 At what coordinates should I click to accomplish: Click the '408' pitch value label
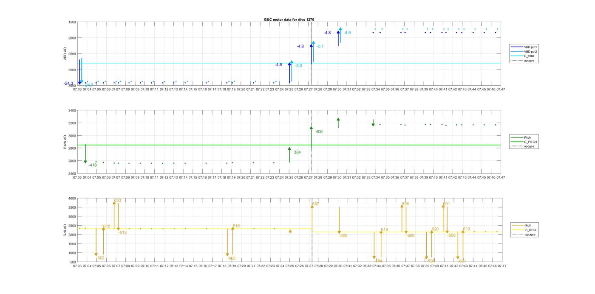[319, 132]
